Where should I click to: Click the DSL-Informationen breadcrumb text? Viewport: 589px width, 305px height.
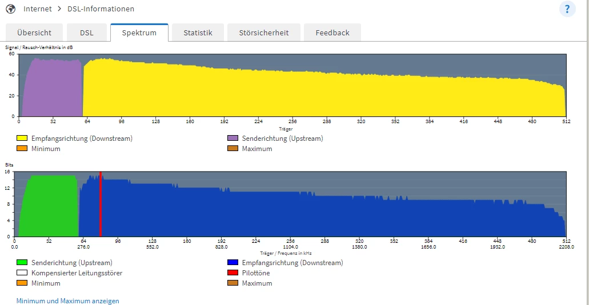coord(101,9)
